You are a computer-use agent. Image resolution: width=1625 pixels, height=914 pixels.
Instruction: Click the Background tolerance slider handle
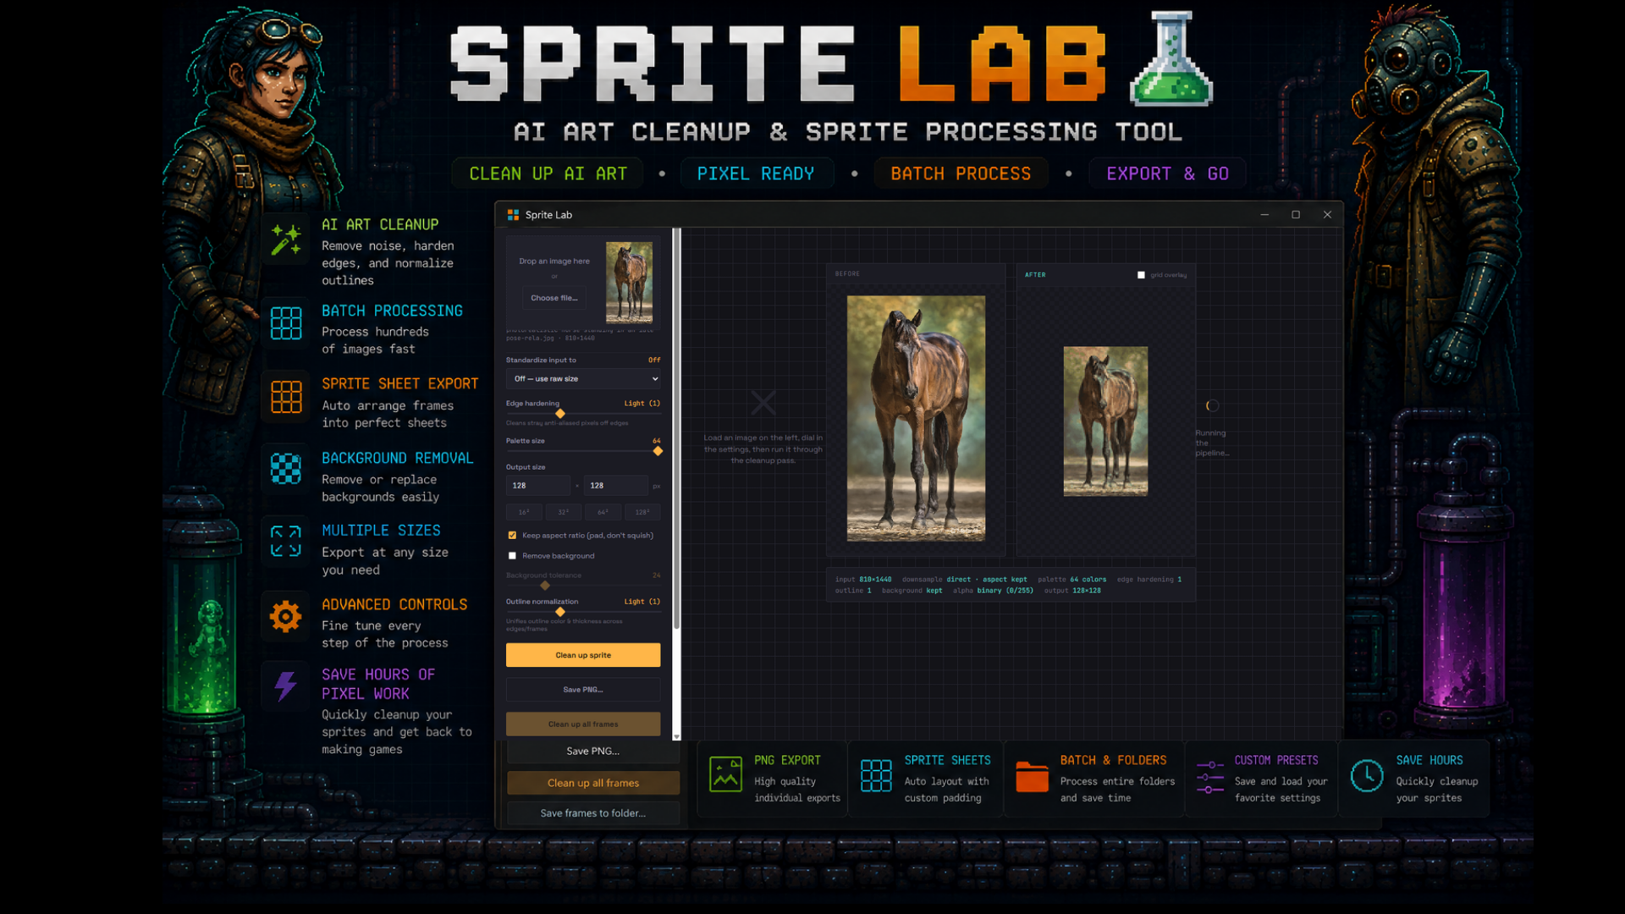click(545, 586)
